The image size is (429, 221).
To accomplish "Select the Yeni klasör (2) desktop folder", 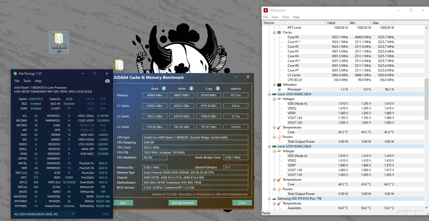I will point(59,42).
